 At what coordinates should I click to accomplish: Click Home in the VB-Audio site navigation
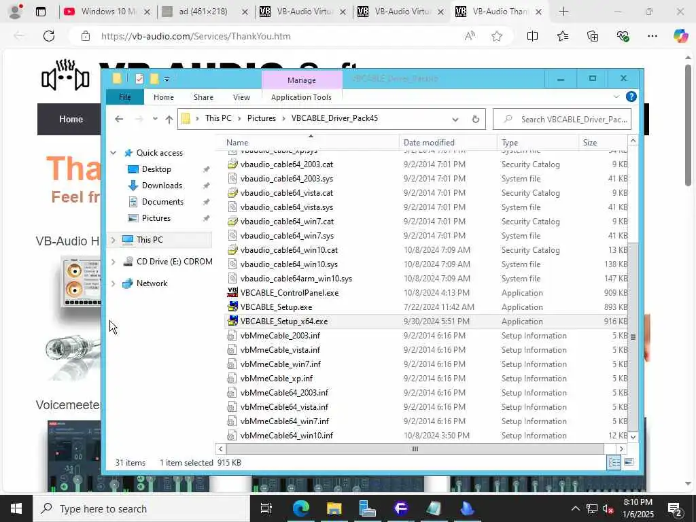[x=71, y=119]
